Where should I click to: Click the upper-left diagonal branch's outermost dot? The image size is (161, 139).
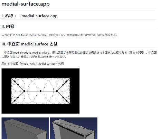(15, 82)
